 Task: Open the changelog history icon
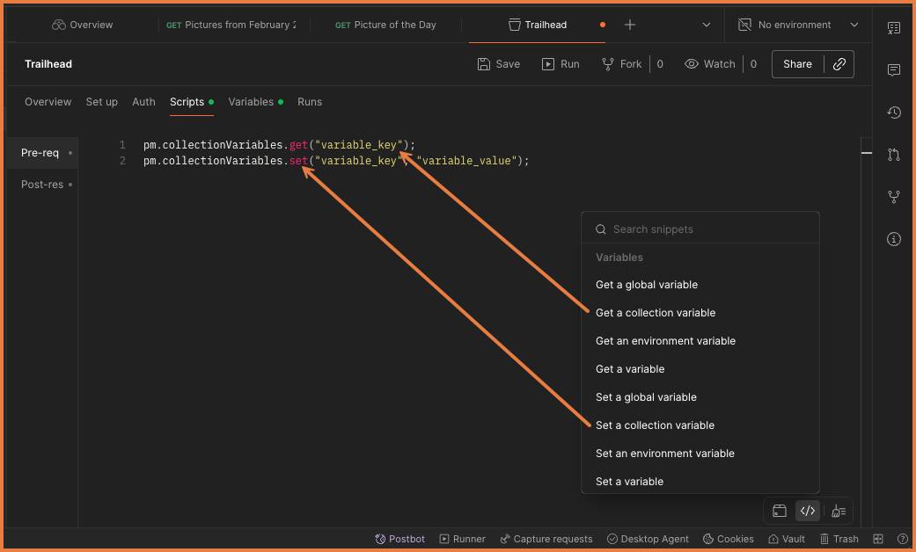pos(893,112)
